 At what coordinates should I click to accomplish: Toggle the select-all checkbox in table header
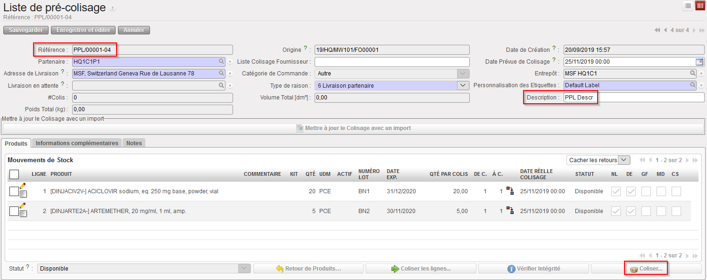(14, 174)
